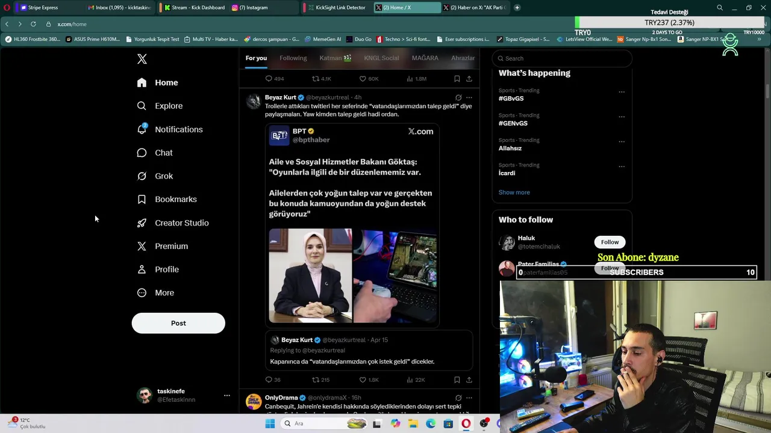Click the Post button

point(178,323)
